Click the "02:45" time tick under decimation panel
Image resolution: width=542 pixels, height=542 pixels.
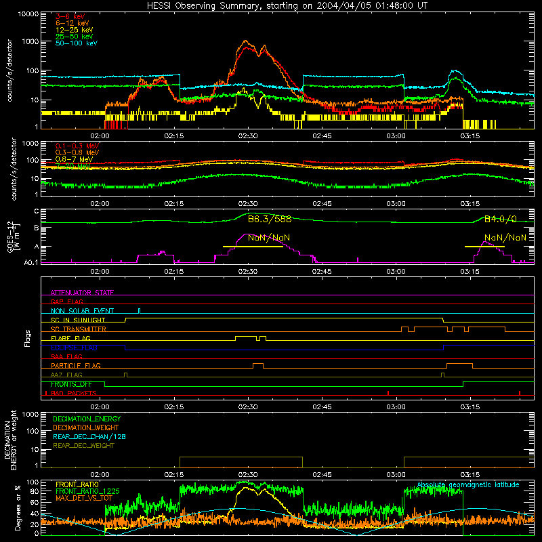(x=322, y=475)
